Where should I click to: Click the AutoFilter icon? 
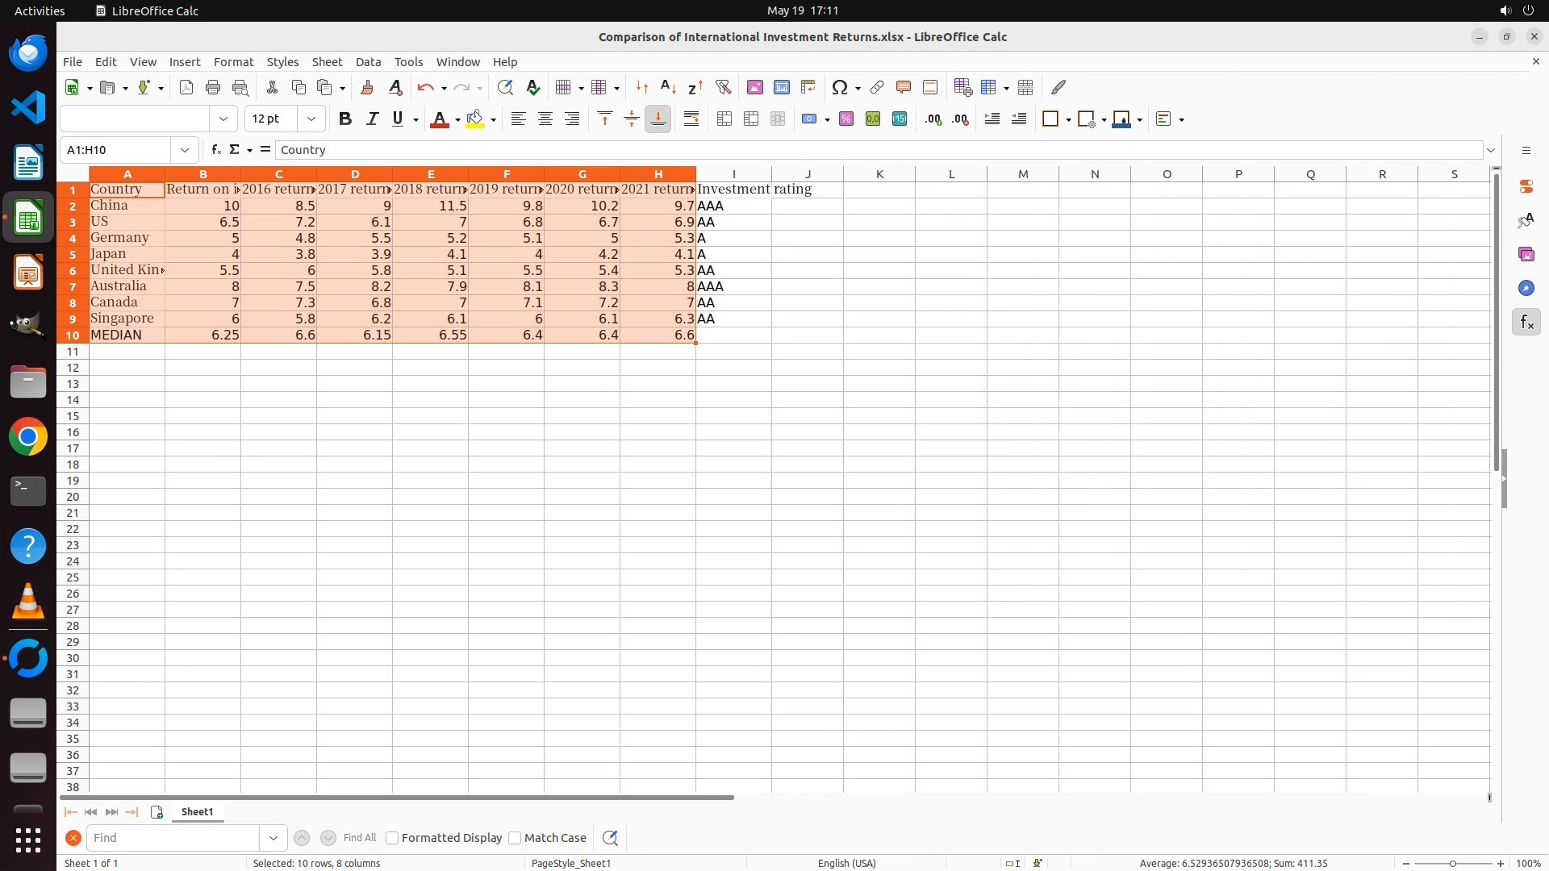(723, 87)
